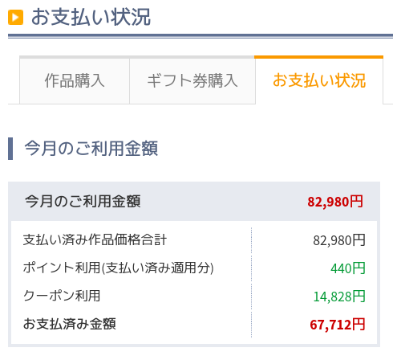Click the green 440円 points value
The width and height of the screenshot is (393, 360).
tap(348, 268)
